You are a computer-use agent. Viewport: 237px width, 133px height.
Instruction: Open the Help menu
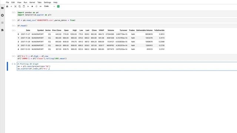55,3
